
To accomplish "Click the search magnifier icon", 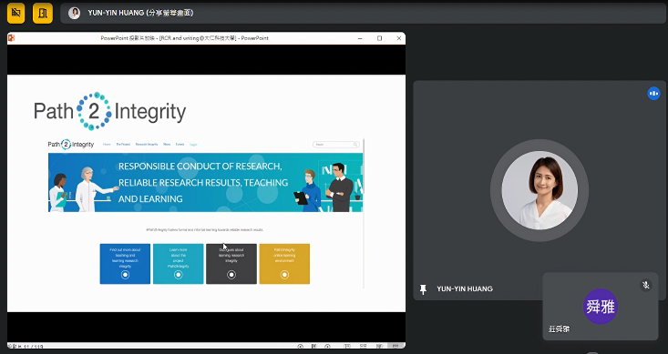I will (x=355, y=145).
